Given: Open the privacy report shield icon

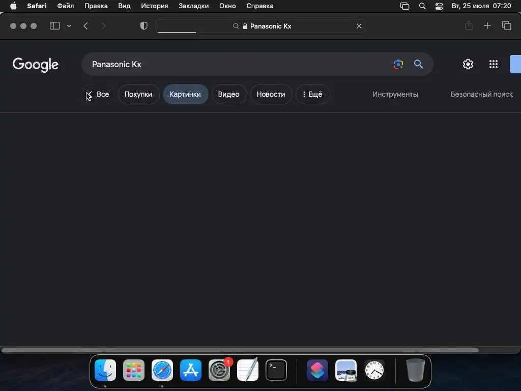Looking at the screenshot, I should (144, 26).
